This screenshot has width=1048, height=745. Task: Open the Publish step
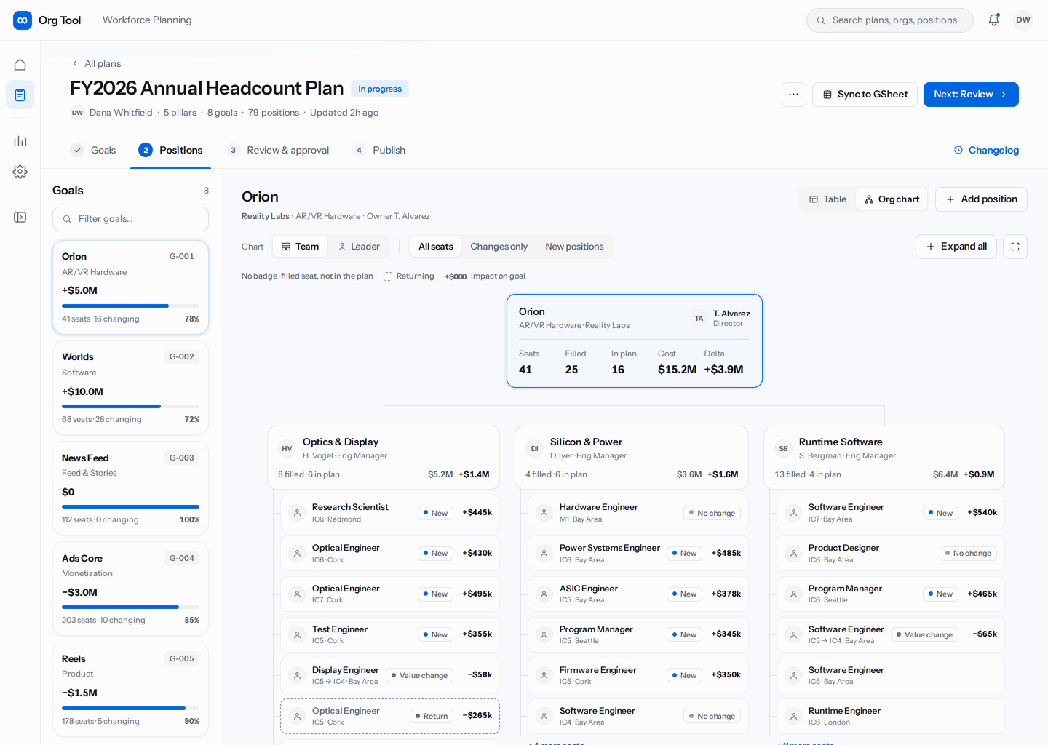click(x=378, y=150)
